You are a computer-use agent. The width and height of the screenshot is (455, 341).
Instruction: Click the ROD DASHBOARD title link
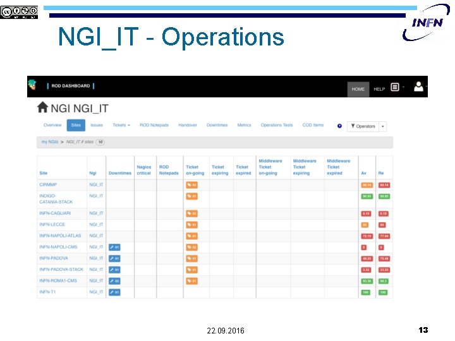coord(71,86)
